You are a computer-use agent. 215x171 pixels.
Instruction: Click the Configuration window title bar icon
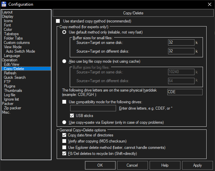tap(4, 4)
